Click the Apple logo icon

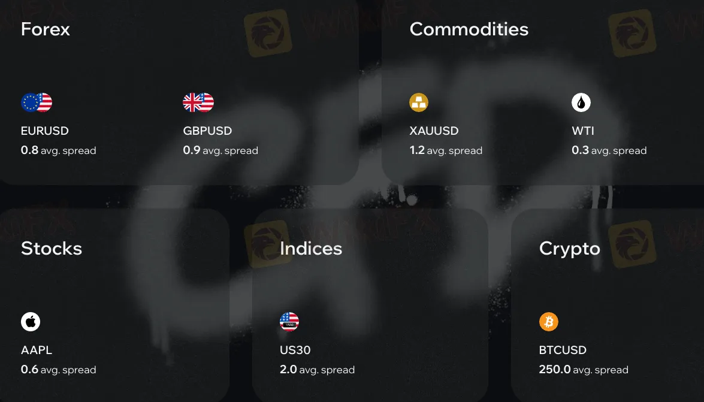tap(31, 322)
